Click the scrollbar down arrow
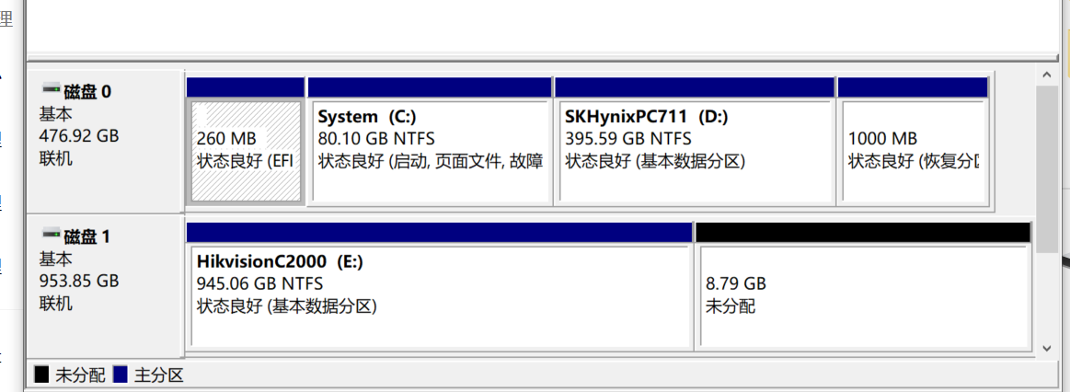The width and height of the screenshot is (1070, 392). pyautogui.click(x=1048, y=348)
